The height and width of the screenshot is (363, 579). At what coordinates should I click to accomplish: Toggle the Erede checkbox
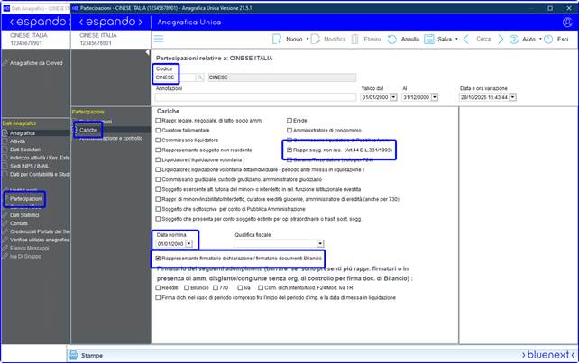[289, 121]
